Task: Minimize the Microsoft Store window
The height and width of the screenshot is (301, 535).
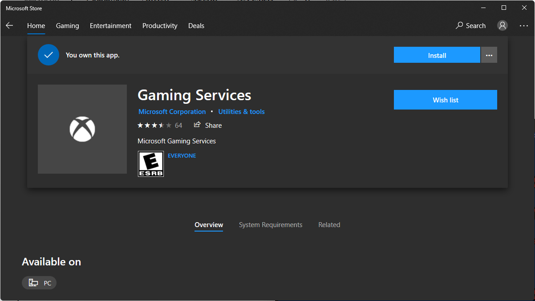Action: point(483,8)
